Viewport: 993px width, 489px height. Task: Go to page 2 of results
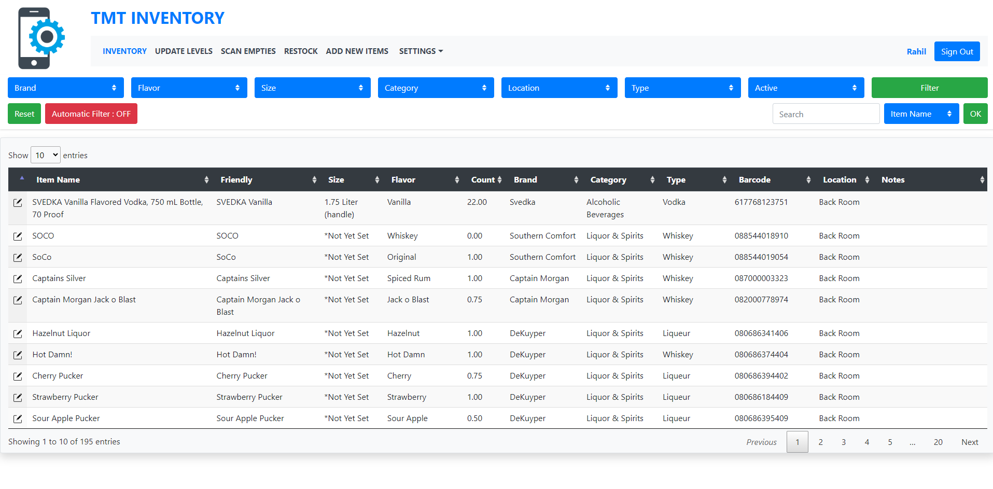pyautogui.click(x=820, y=442)
